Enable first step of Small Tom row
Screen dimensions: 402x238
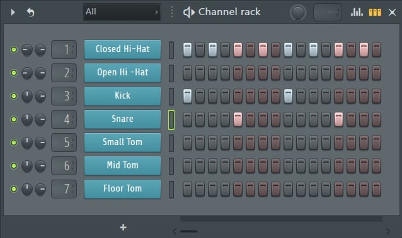tap(187, 143)
